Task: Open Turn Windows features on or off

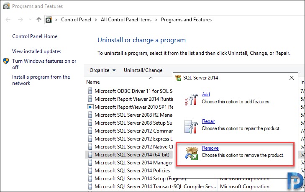Action: pyautogui.click(x=44, y=64)
